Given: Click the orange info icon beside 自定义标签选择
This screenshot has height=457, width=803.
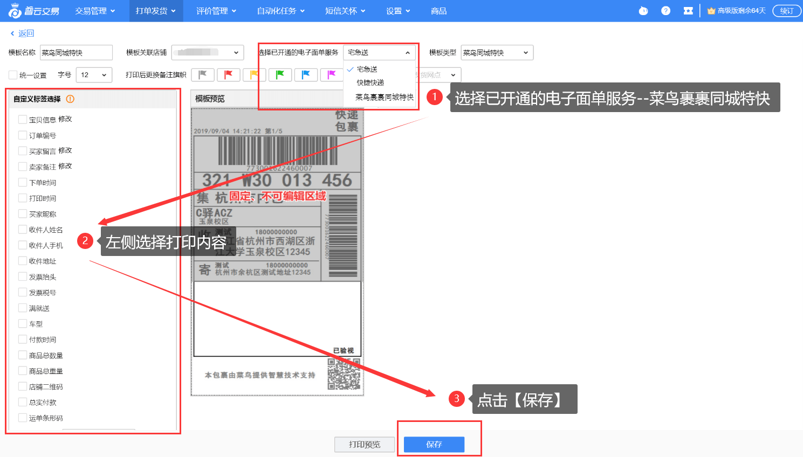Looking at the screenshot, I should [70, 99].
